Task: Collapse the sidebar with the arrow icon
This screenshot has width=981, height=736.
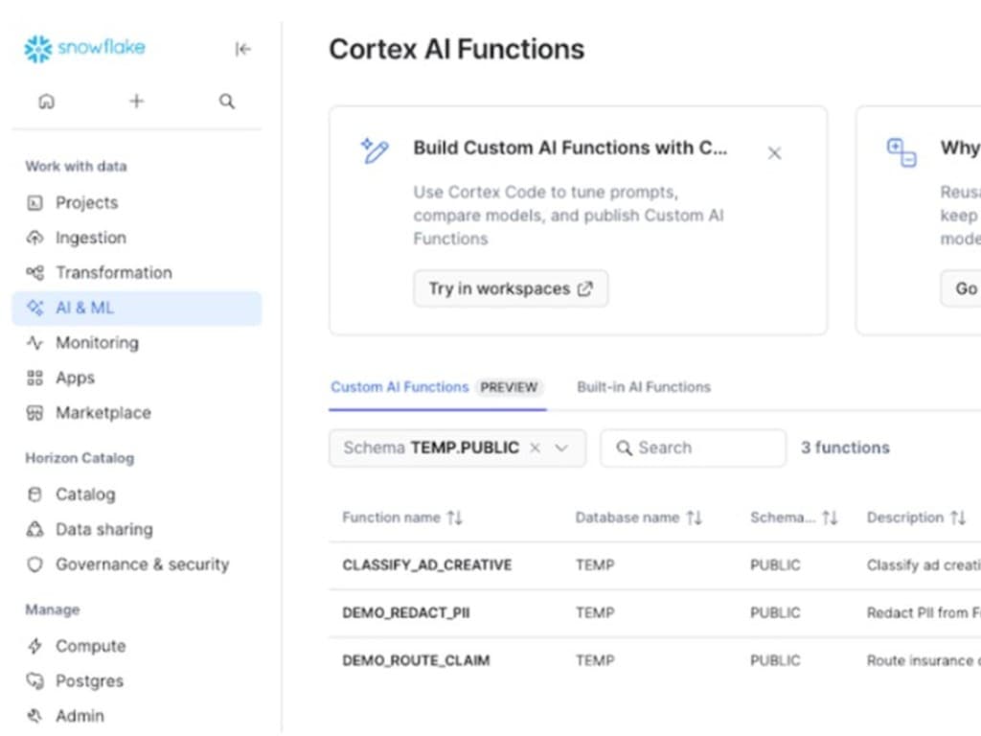Action: click(242, 49)
